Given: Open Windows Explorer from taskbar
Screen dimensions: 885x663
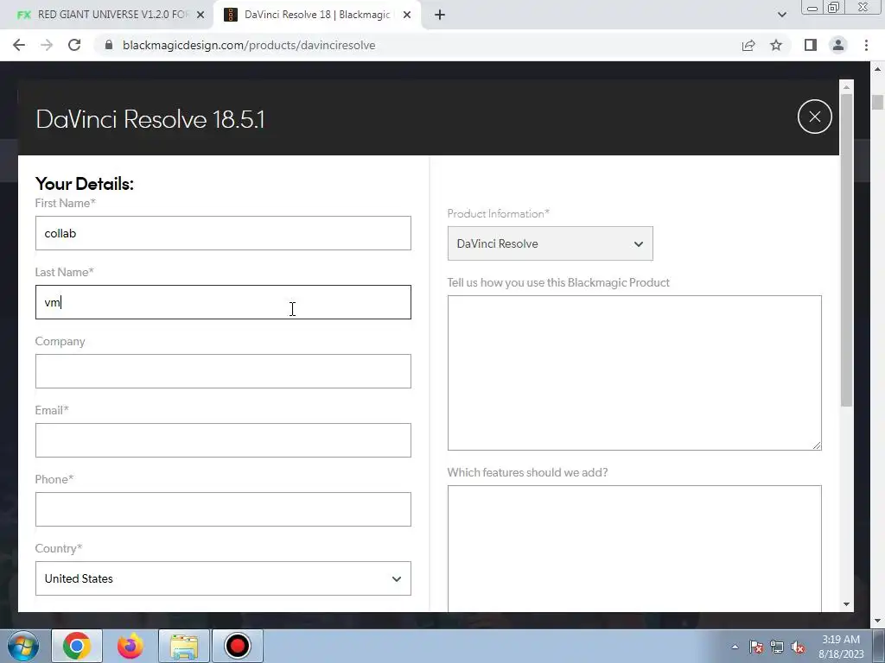Looking at the screenshot, I should pyautogui.click(x=184, y=646).
